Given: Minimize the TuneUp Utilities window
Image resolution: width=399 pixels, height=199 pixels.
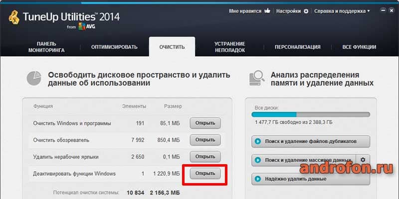Looking at the screenshot, I should (x=383, y=10).
